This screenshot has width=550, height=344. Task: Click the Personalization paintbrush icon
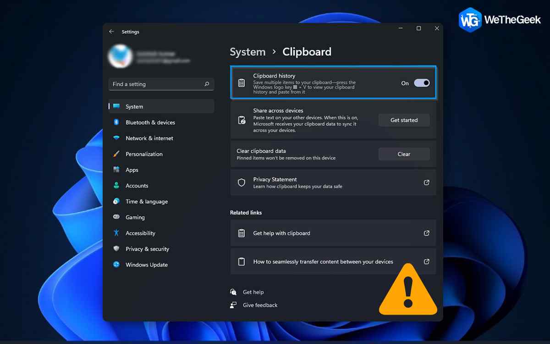[x=116, y=154]
